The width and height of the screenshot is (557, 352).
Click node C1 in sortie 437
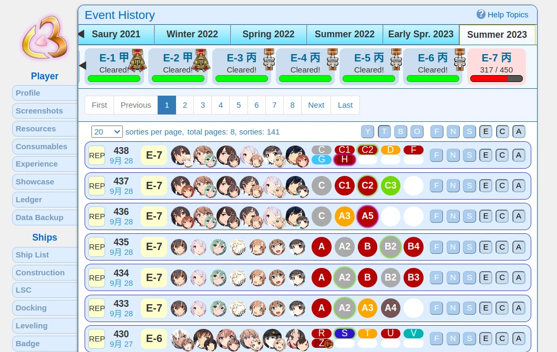coord(345,185)
